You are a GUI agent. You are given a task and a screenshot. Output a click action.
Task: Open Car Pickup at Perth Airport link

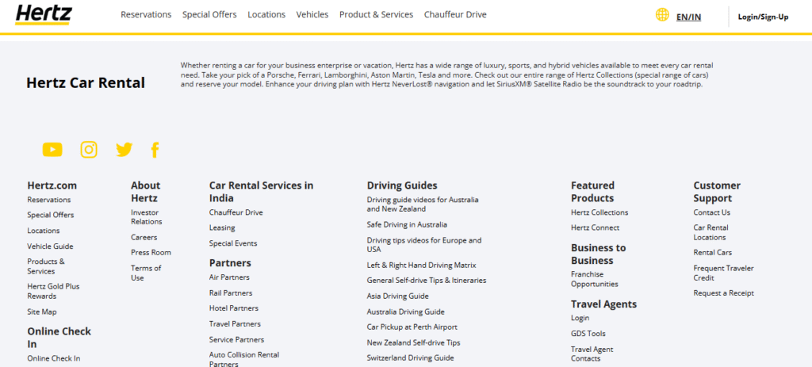point(412,327)
